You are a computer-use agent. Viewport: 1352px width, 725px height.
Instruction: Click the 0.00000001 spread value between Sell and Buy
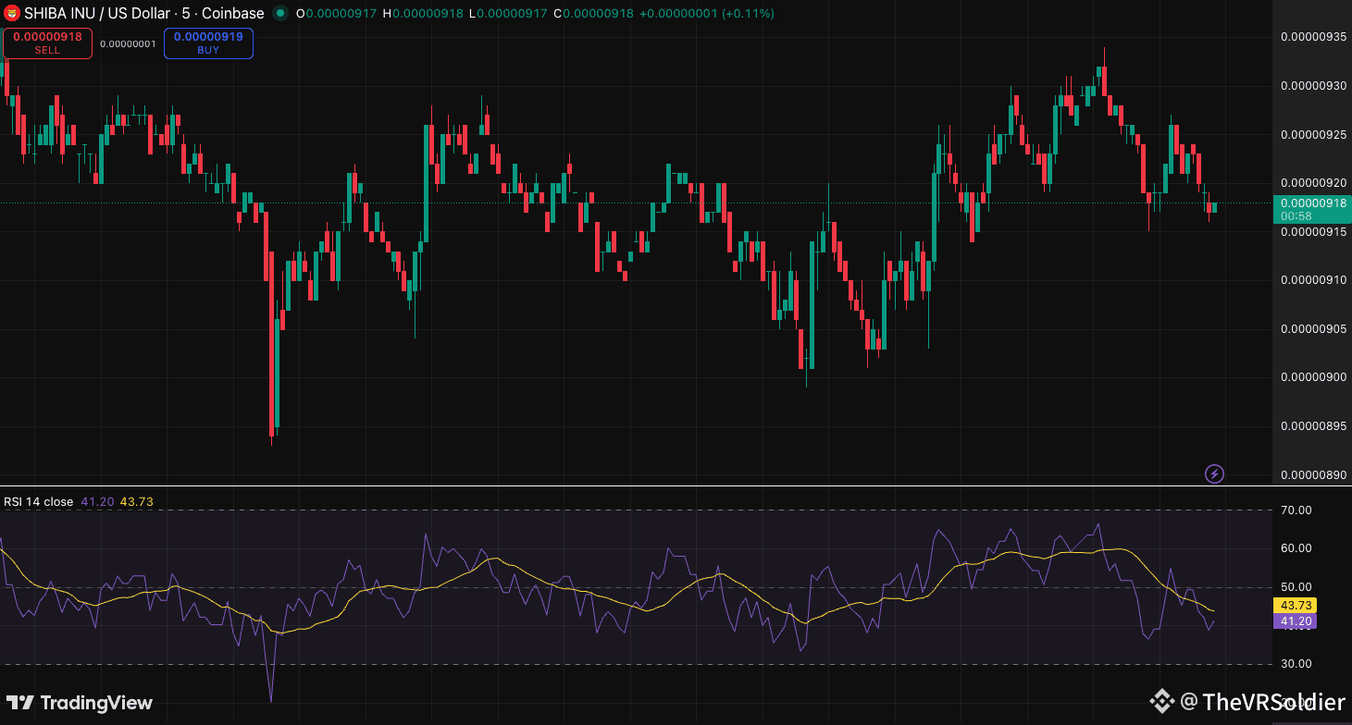128,43
